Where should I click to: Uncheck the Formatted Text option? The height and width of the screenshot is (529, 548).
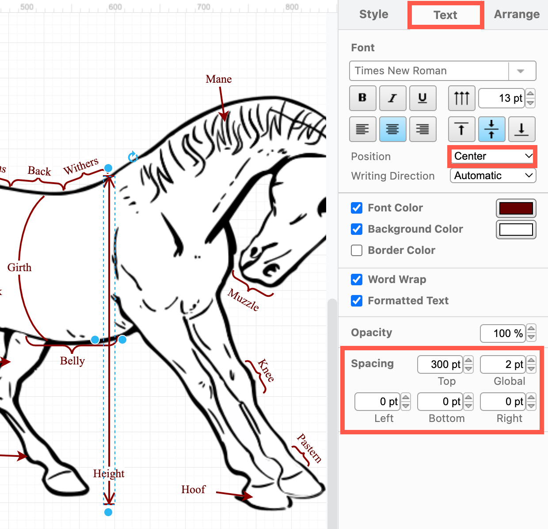(357, 301)
